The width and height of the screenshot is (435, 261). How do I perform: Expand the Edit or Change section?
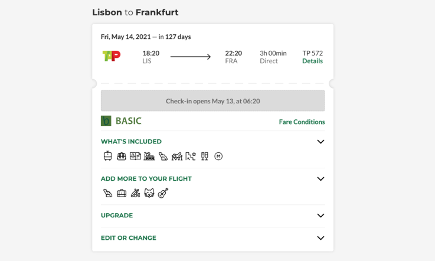coord(320,238)
